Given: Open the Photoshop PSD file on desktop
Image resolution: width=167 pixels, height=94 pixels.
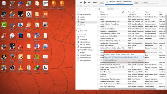Looking at the screenshot, I should [21, 36].
